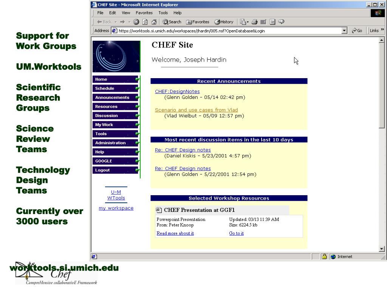Open Tools in the site sidebar navigation
This screenshot has height=290, width=387.
pyautogui.click(x=116, y=134)
